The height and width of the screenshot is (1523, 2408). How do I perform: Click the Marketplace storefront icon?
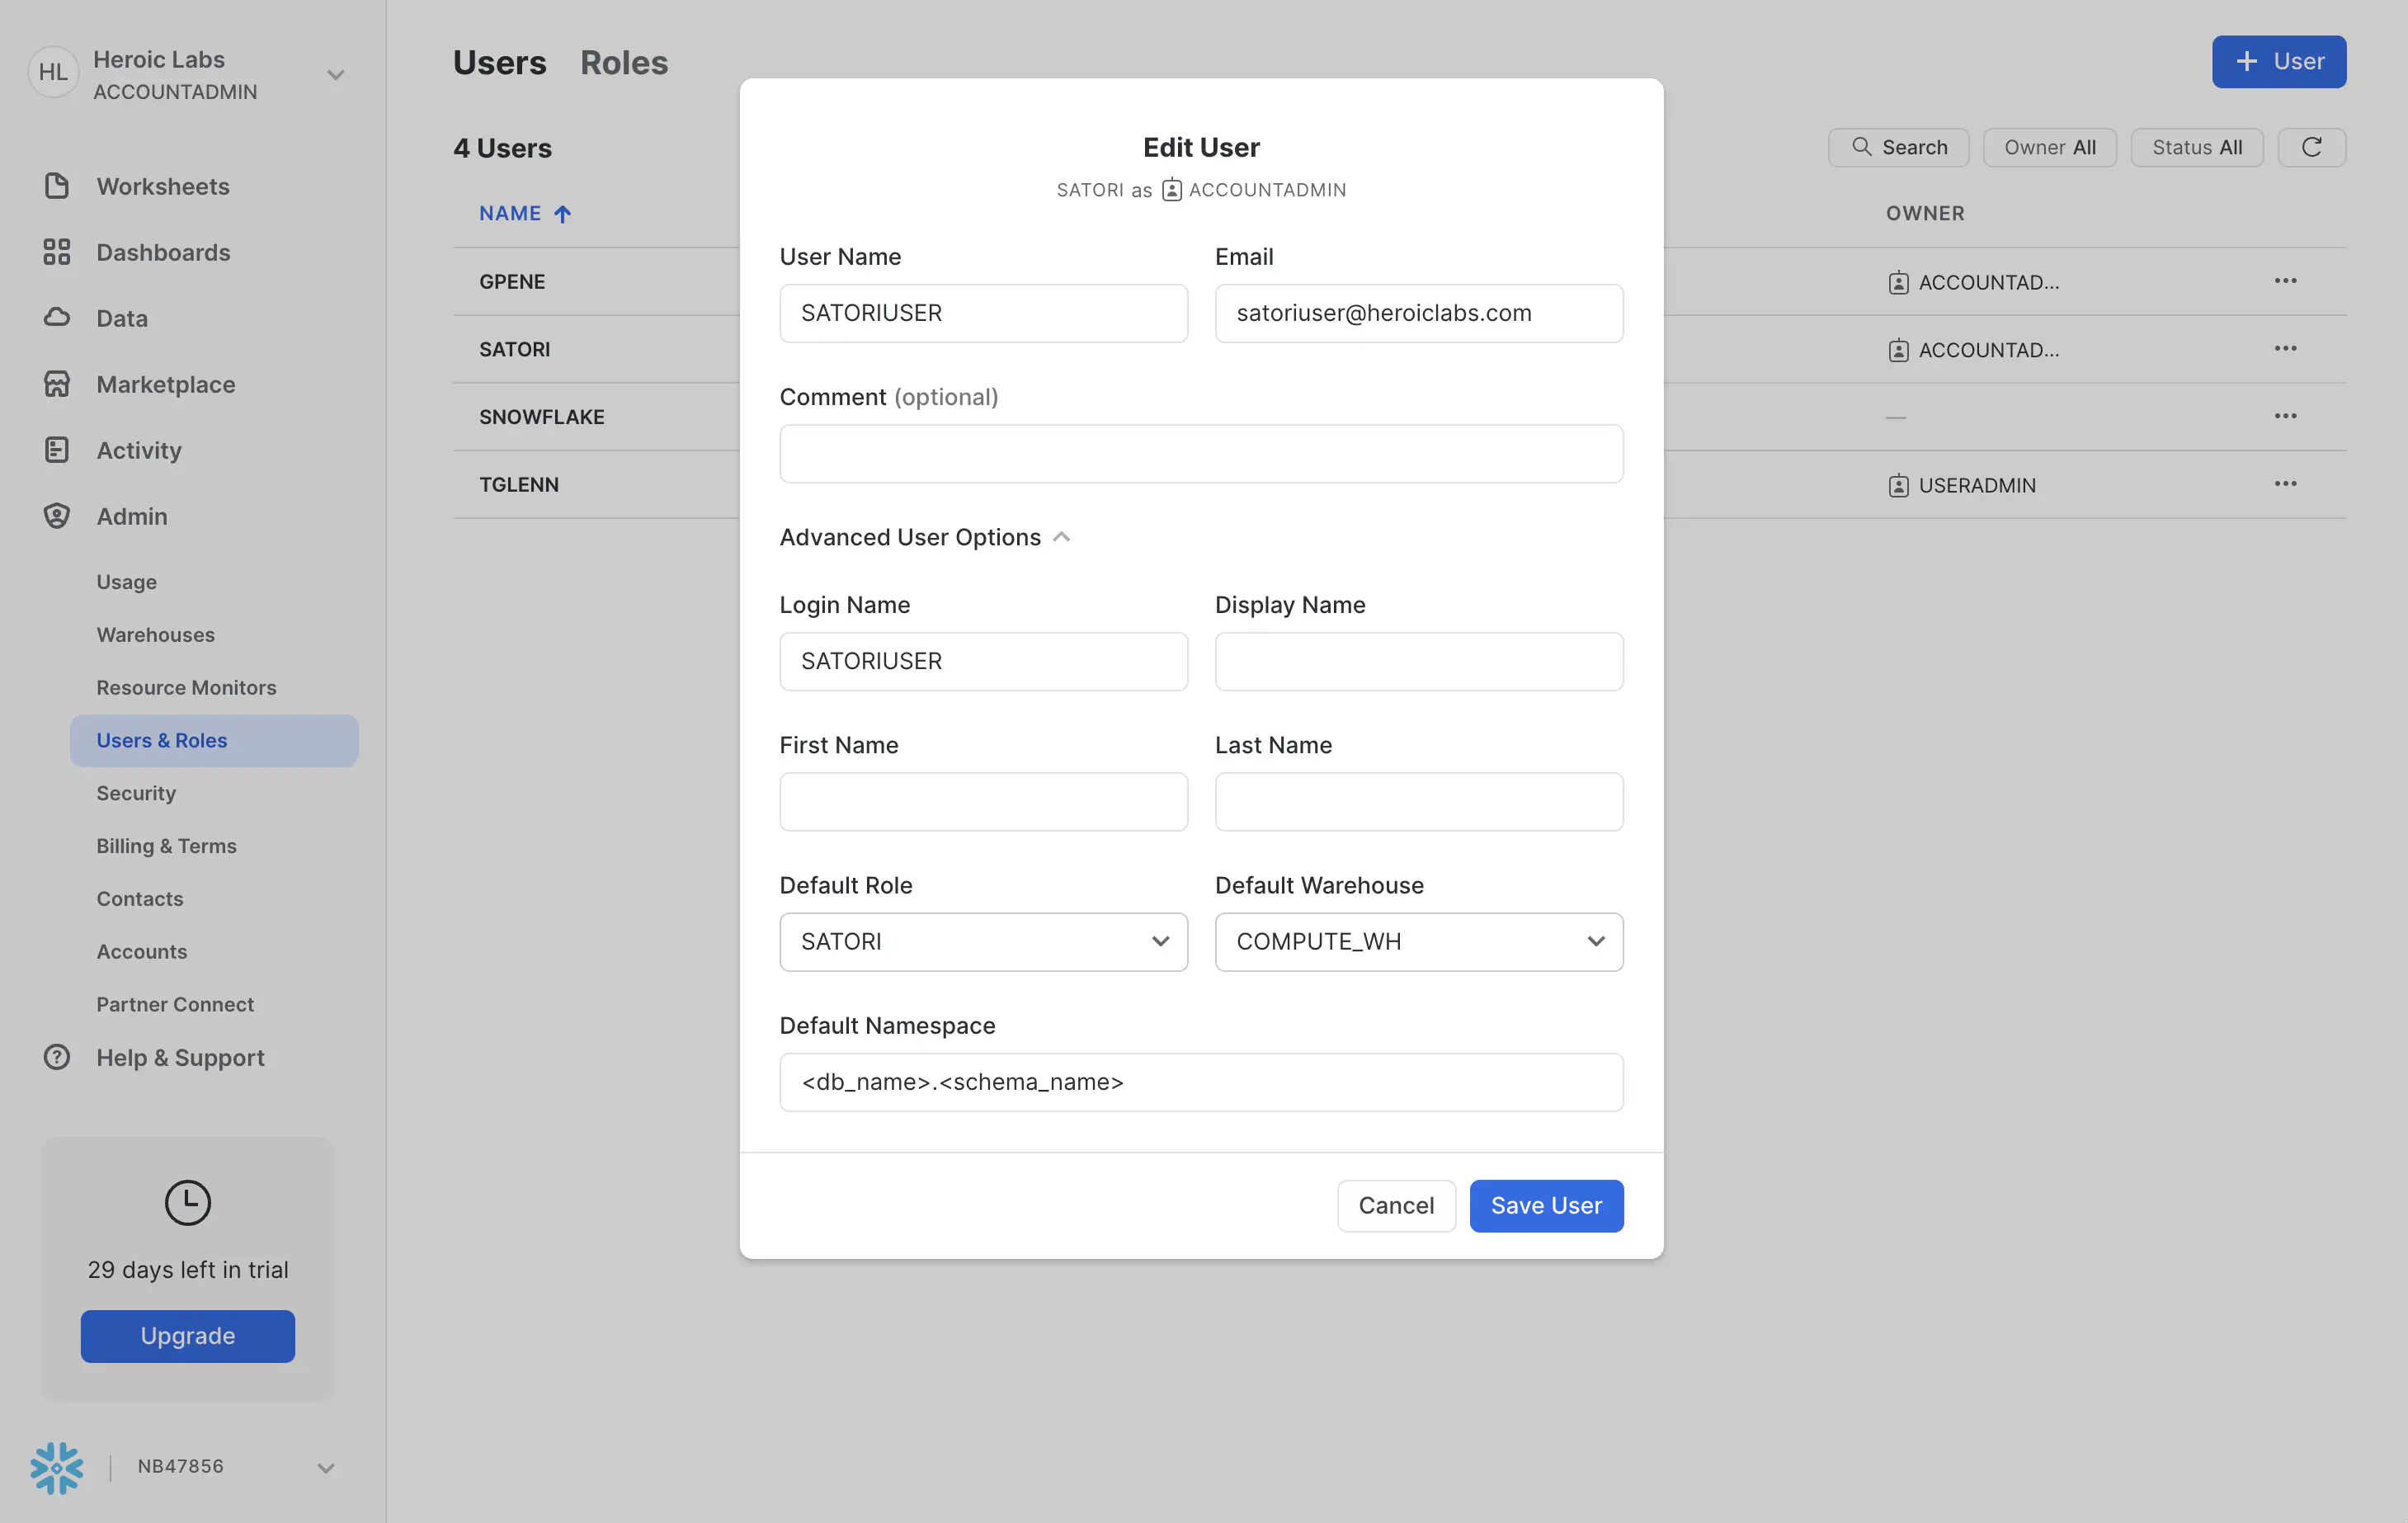coord(57,384)
